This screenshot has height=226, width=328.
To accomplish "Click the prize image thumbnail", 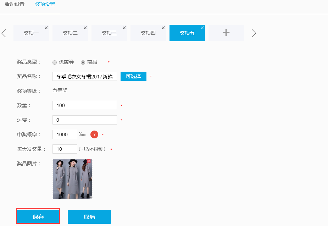I will point(72,179).
